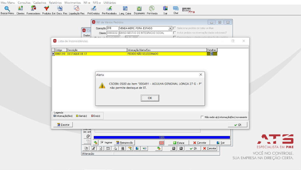Click Ok in Lista de Inconsistências window
The height and width of the screenshot is (170, 301).
point(238,125)
